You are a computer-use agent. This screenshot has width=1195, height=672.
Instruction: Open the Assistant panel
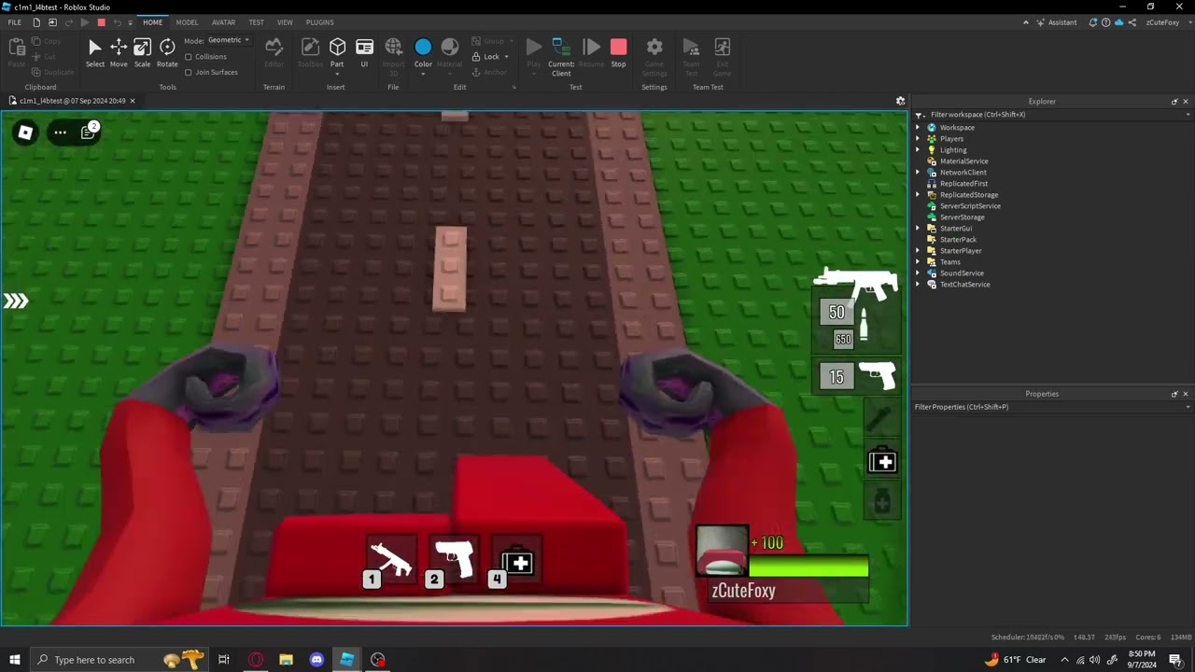(x=1057, y=22)
